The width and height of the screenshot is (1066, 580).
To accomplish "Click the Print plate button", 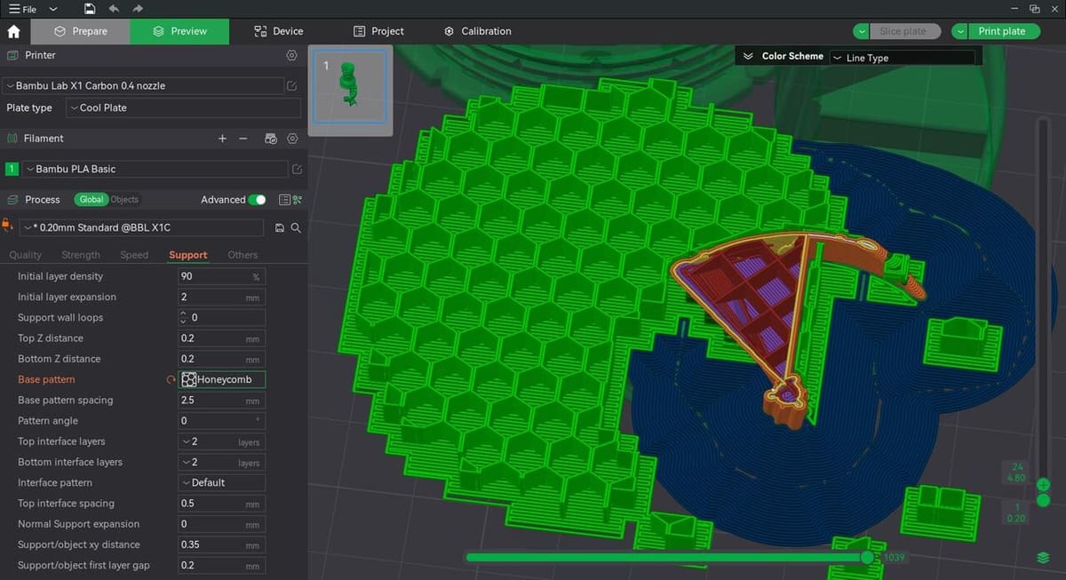I will [1001, 31].
